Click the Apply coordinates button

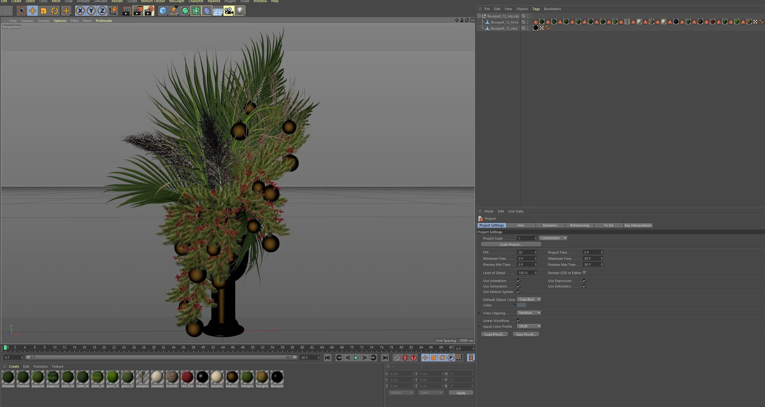click(461, 393)
